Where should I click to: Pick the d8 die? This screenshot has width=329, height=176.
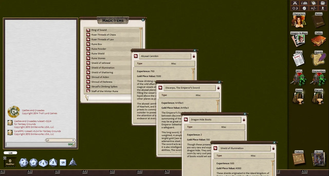click(x=53, y=162)
